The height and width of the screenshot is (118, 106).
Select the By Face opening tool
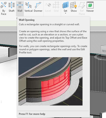click(x=4, y=9)
